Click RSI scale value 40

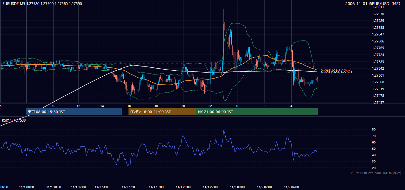pyautogui.click(x=374, y=155)
